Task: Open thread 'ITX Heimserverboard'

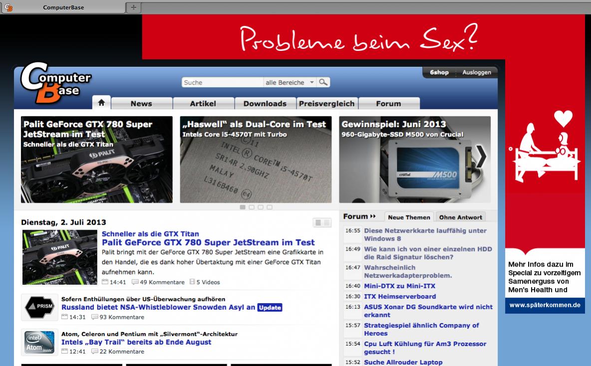Action: (400, 296)
